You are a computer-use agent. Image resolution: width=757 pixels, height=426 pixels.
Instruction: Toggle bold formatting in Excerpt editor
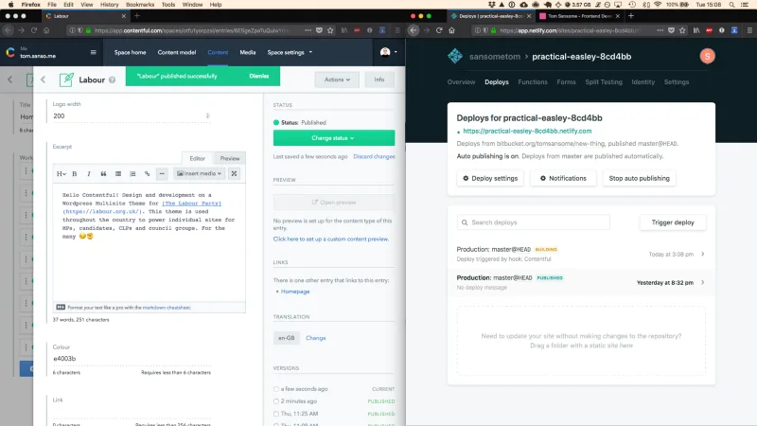point(75,174)
